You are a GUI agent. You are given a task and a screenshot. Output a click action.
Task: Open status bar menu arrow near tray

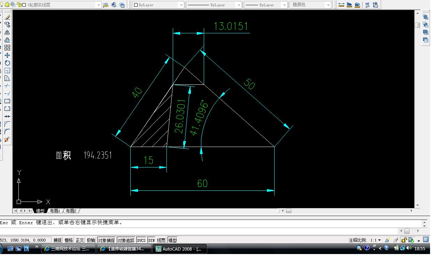419,240
